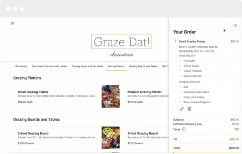Open the hamburger menu icon
242x154 pixels.
(12, 23)
